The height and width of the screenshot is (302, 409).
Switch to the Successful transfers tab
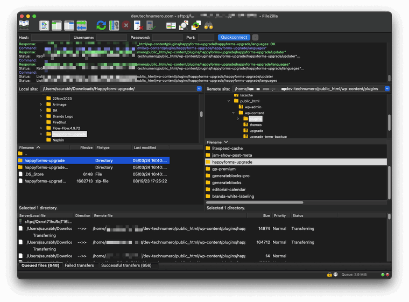coord(126,265)
